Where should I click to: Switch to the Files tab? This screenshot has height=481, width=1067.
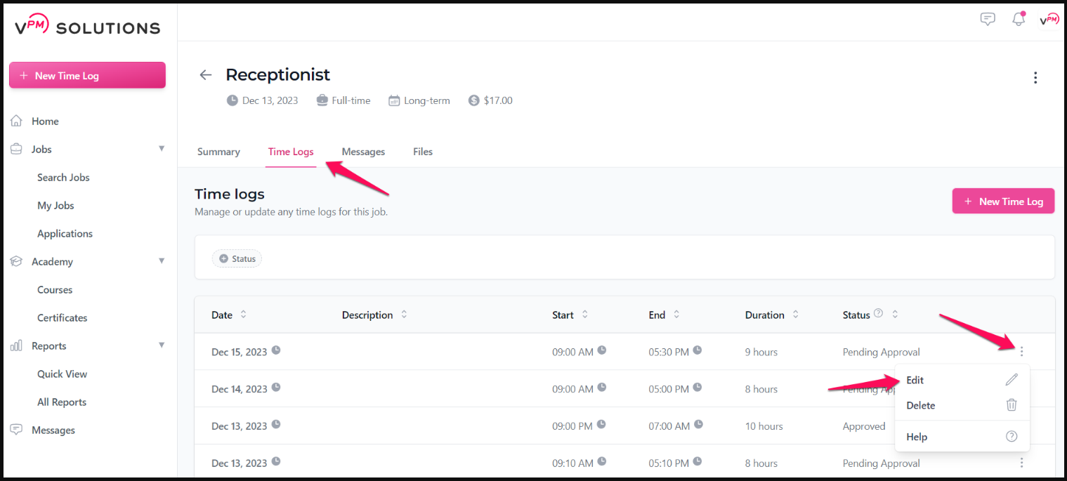[x=423, y=152]
